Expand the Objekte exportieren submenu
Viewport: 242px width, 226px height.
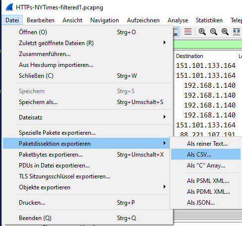pos(165,187)
